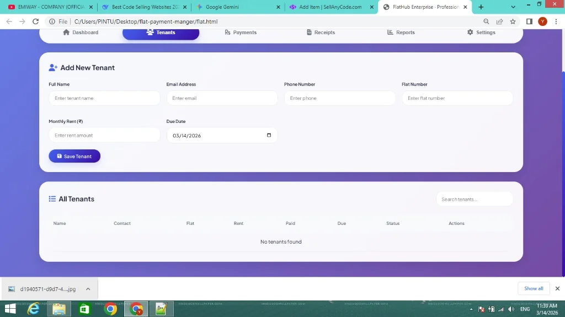Open the Y profile avatar
Screen dimensions: 565x317
(x=543, y=22)
